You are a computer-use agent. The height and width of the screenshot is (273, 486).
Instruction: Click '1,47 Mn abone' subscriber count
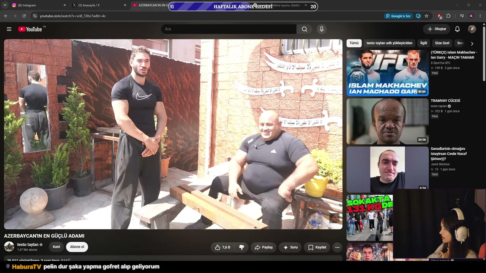coord(27,250)
